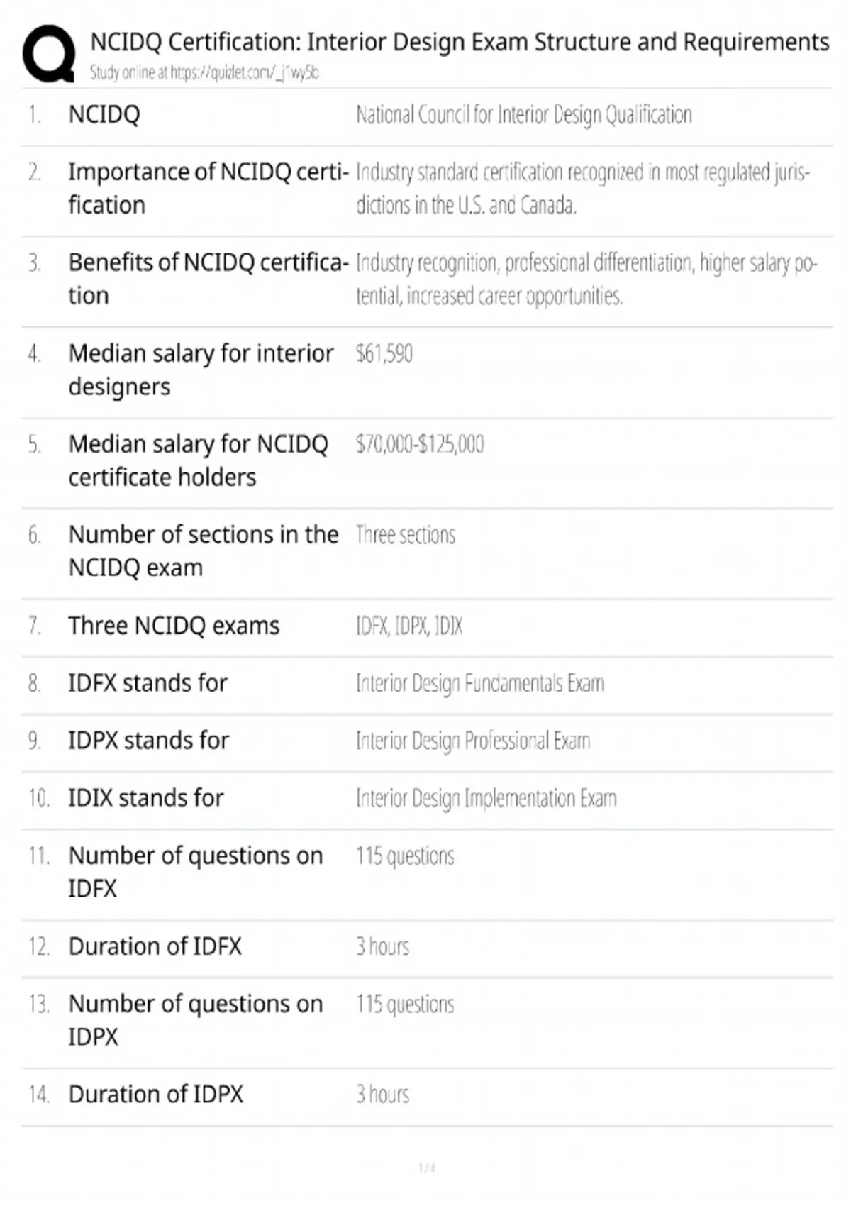Viewport: 851px width, 1206px height.
Task: Click "Interior Design Implementation Exam" definition
Action: pyautogui.click(x=486, y=798)
